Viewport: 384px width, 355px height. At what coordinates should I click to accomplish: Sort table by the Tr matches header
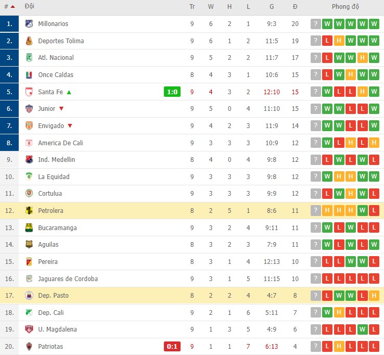[192, 7]
